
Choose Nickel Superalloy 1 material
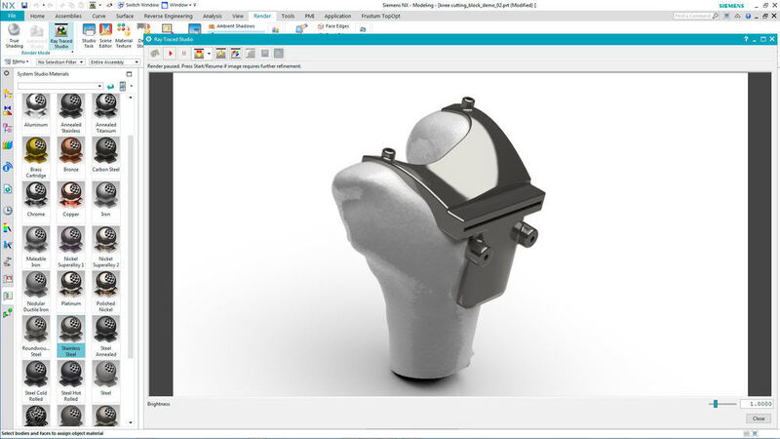click(x=70, y=248)
